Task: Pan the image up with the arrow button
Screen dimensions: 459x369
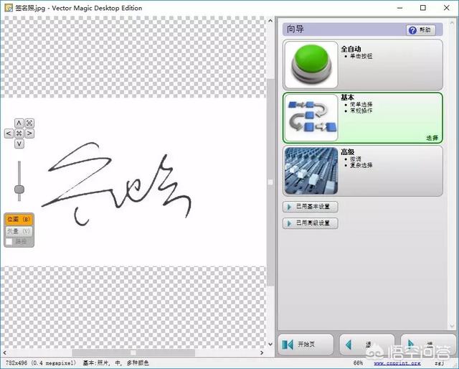Action: (x=19, y=123)
